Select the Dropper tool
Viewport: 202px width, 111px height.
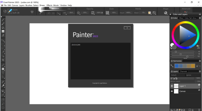click(3, 23)
